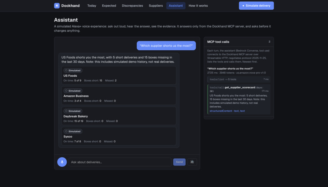The height and width of the screenshot is (187, 328).
Task: Click the Simulated badge on Sysco
Action: pos(73,131)
